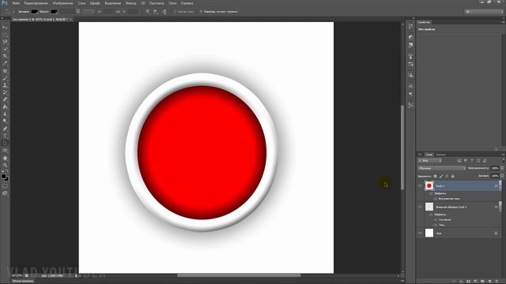506x284 pixels.
Task: Click the lock image pixels brush icon
Action: point(441,176)
